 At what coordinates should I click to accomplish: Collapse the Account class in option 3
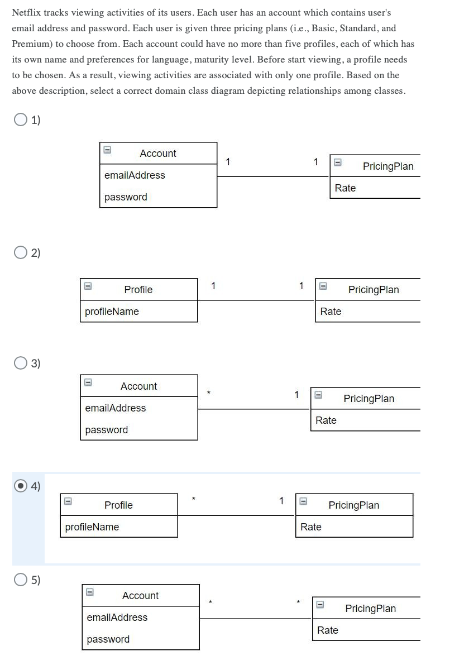coord(88,381)
